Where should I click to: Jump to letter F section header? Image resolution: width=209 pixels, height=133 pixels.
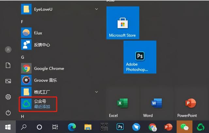point(22,22)
